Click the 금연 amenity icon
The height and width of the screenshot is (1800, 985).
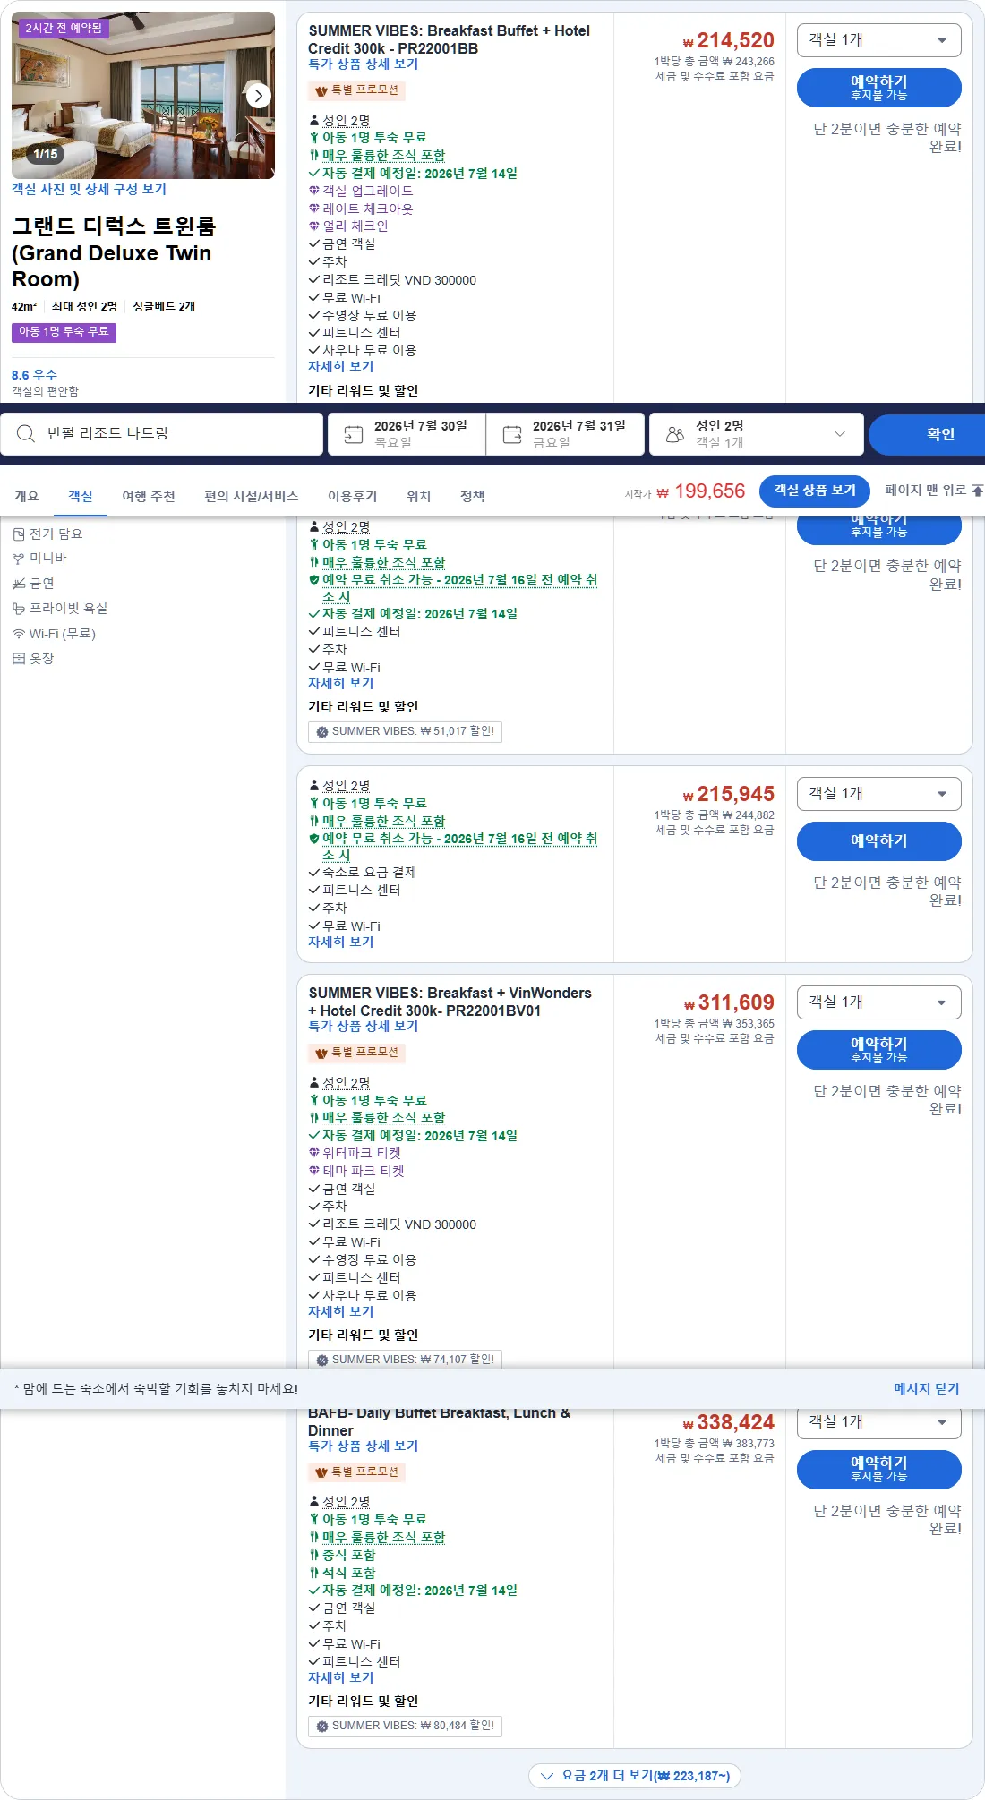tap(19, 584)
